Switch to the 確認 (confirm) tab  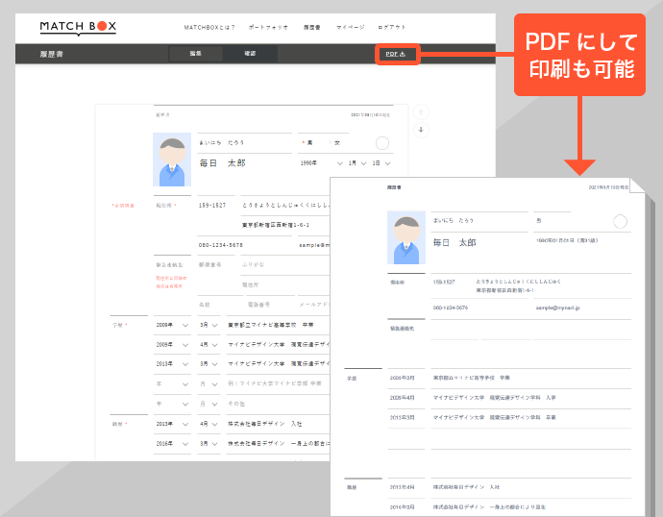click(250, 54)
